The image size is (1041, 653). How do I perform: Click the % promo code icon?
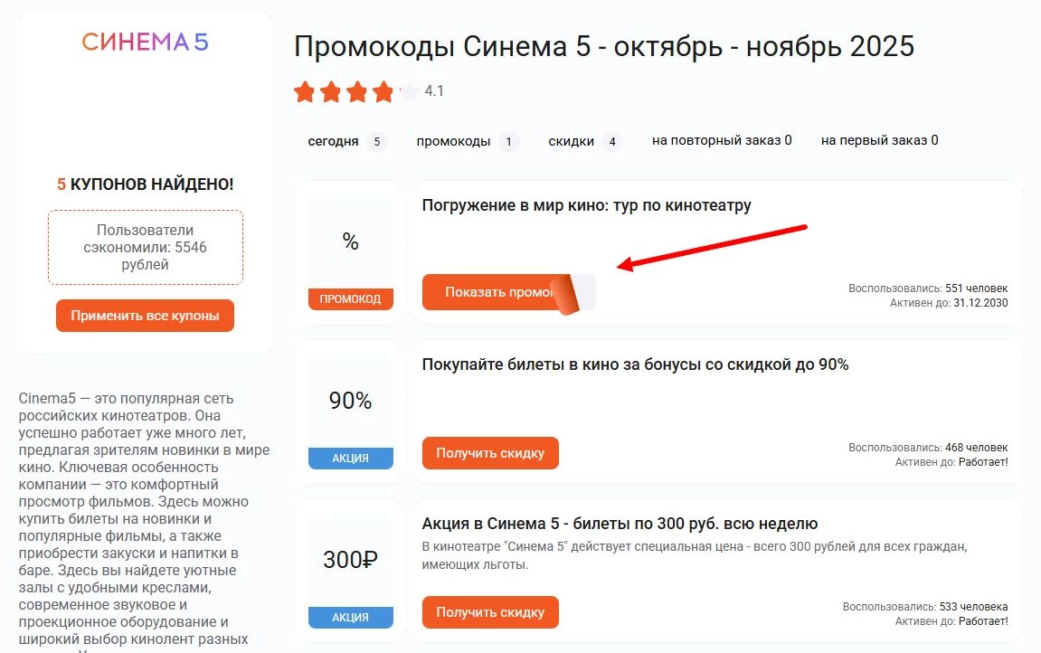(350, 241)
